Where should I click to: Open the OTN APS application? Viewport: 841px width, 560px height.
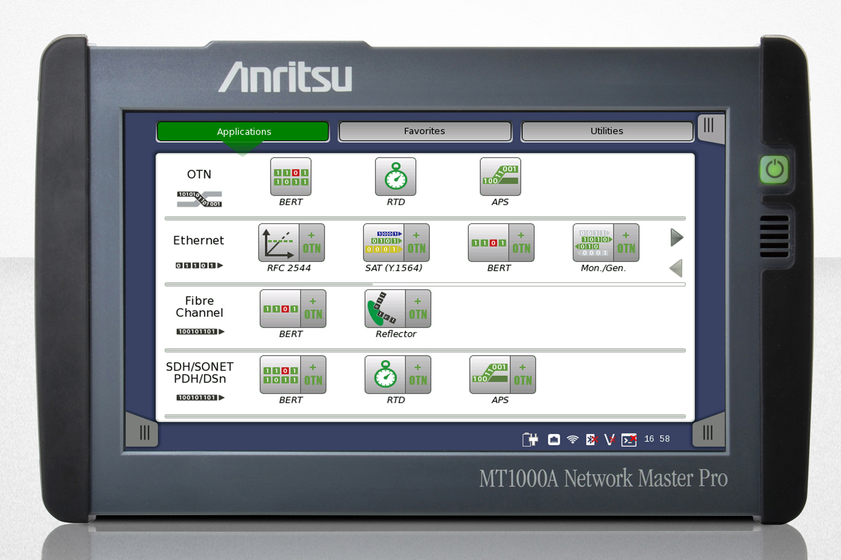500,177
